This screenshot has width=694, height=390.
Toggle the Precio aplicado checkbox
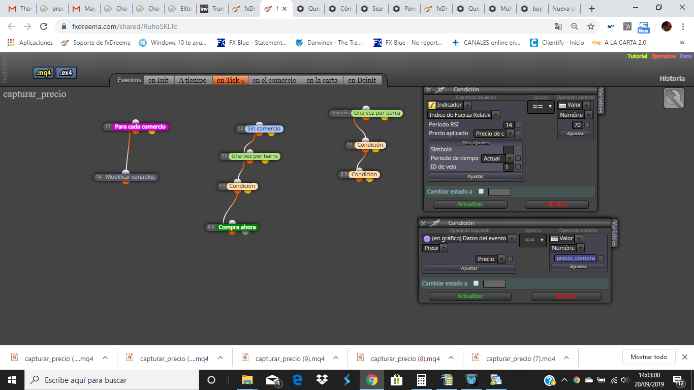[519, 134]
